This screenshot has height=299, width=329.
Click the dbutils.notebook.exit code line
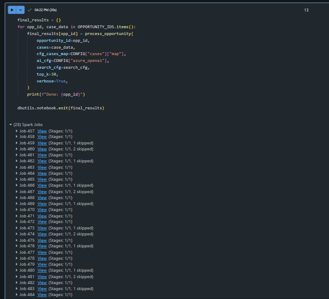pos(61,108)
